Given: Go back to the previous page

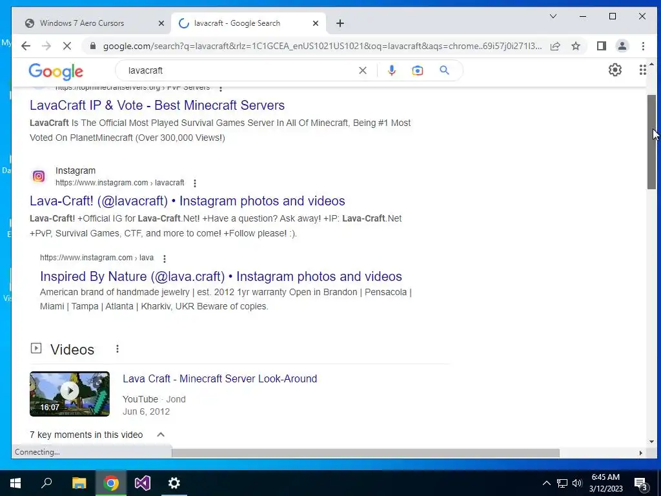Looking at the screenshot, I should 26,46.
